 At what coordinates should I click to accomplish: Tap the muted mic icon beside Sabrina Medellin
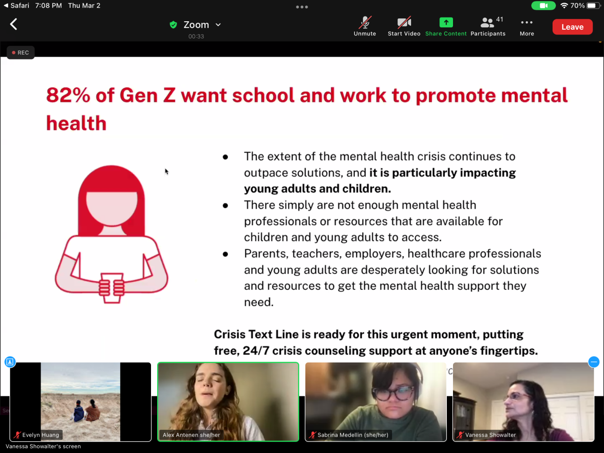click(312, 435)
